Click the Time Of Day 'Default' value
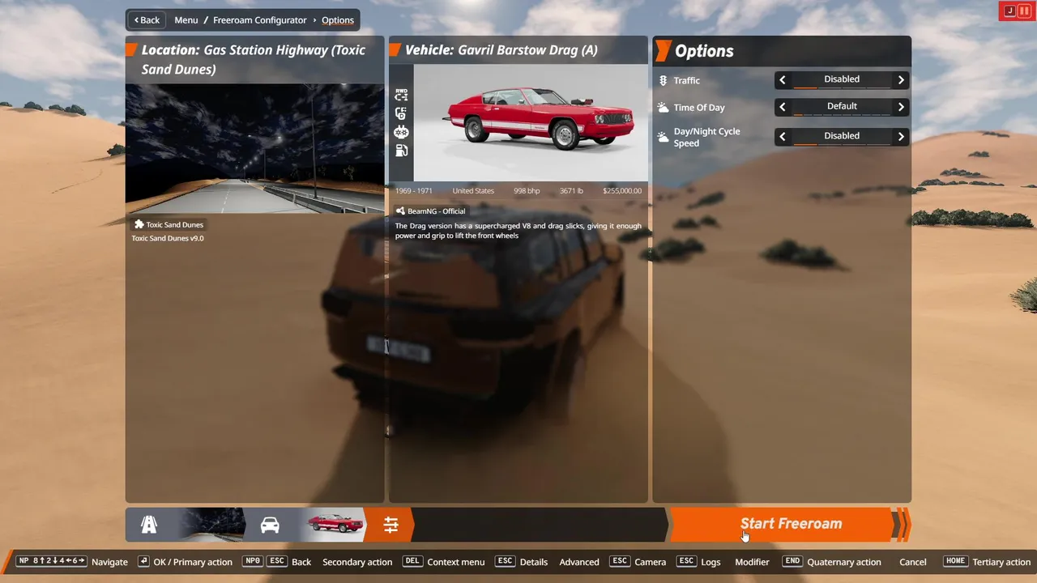 (x=842, y=106)
